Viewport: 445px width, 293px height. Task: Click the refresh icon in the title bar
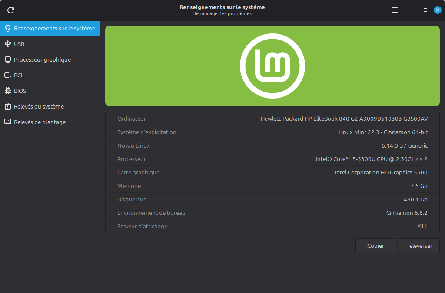[10, 10]
